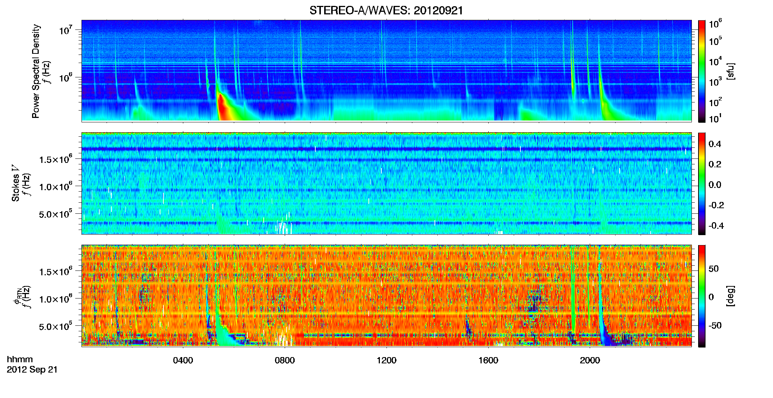This screenshot has width=773, height=398.
Task: Click the 1600 time tick label
Action: click(x=488, y=360)
